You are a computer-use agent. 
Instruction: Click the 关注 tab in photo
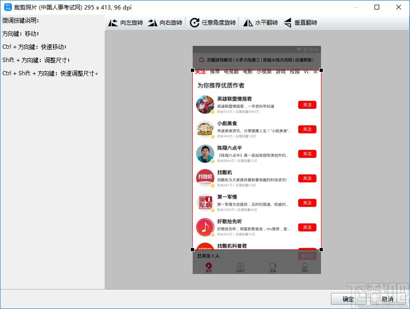pos(200,71)
